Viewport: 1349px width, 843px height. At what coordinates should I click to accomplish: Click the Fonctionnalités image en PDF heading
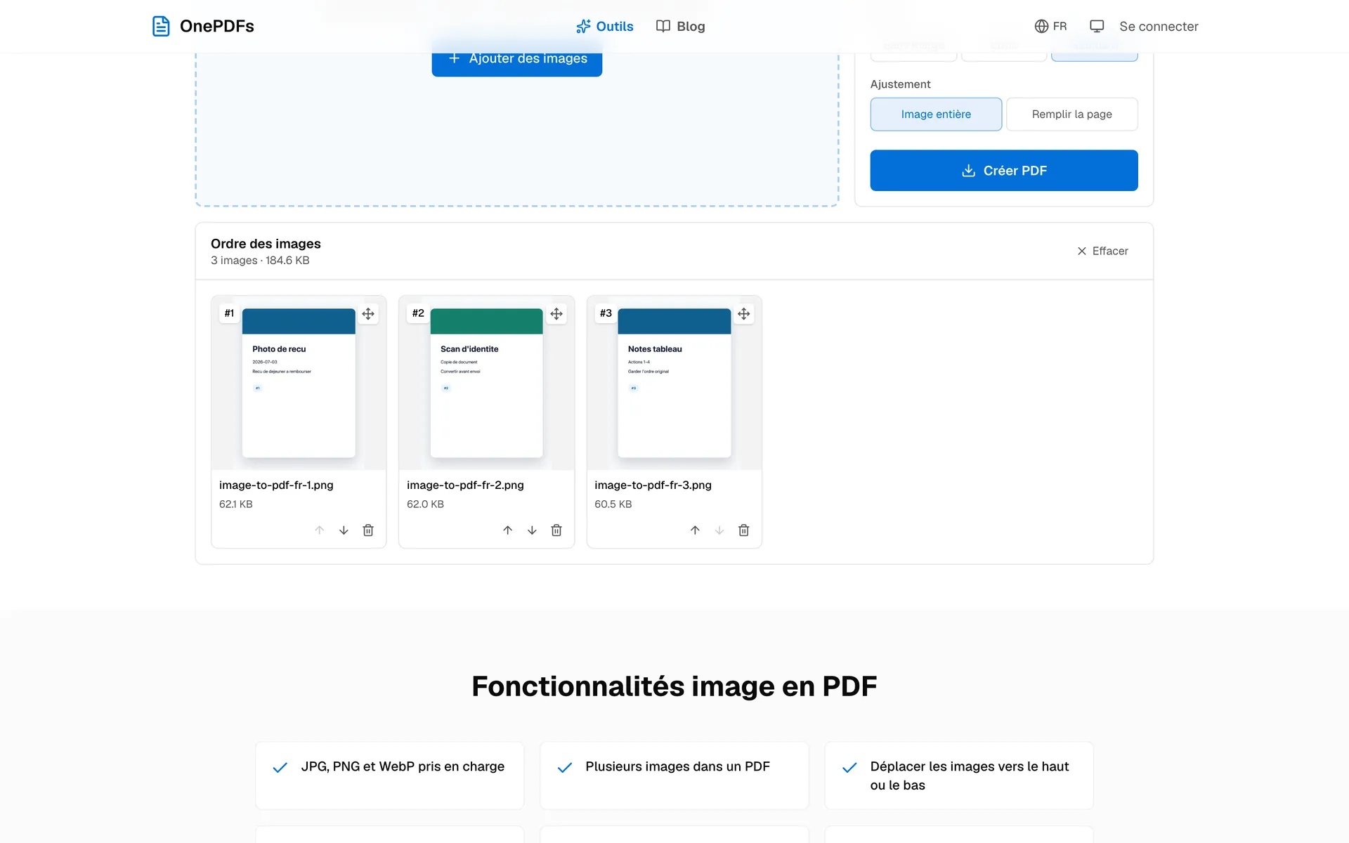(x=674, y=686)
